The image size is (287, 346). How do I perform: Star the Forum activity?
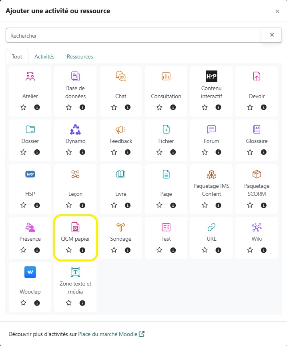[205, 152]
